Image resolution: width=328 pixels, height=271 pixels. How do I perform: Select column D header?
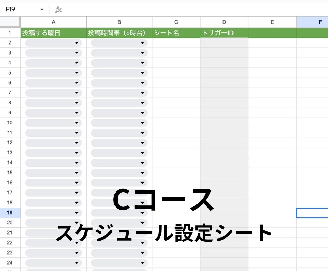[224, 22]
